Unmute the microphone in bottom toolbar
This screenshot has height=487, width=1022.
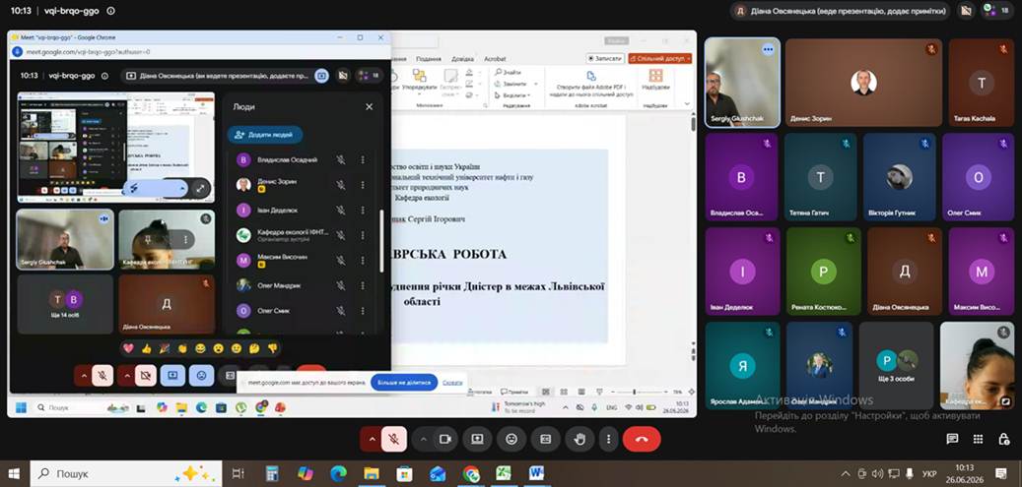(394, 440)
